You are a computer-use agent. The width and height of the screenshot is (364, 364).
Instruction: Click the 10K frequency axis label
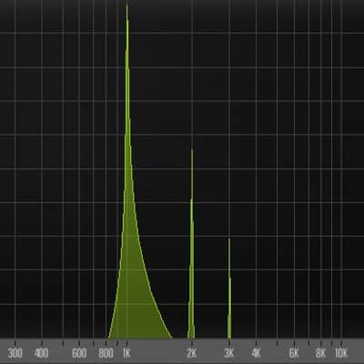[x=341, y=353]
